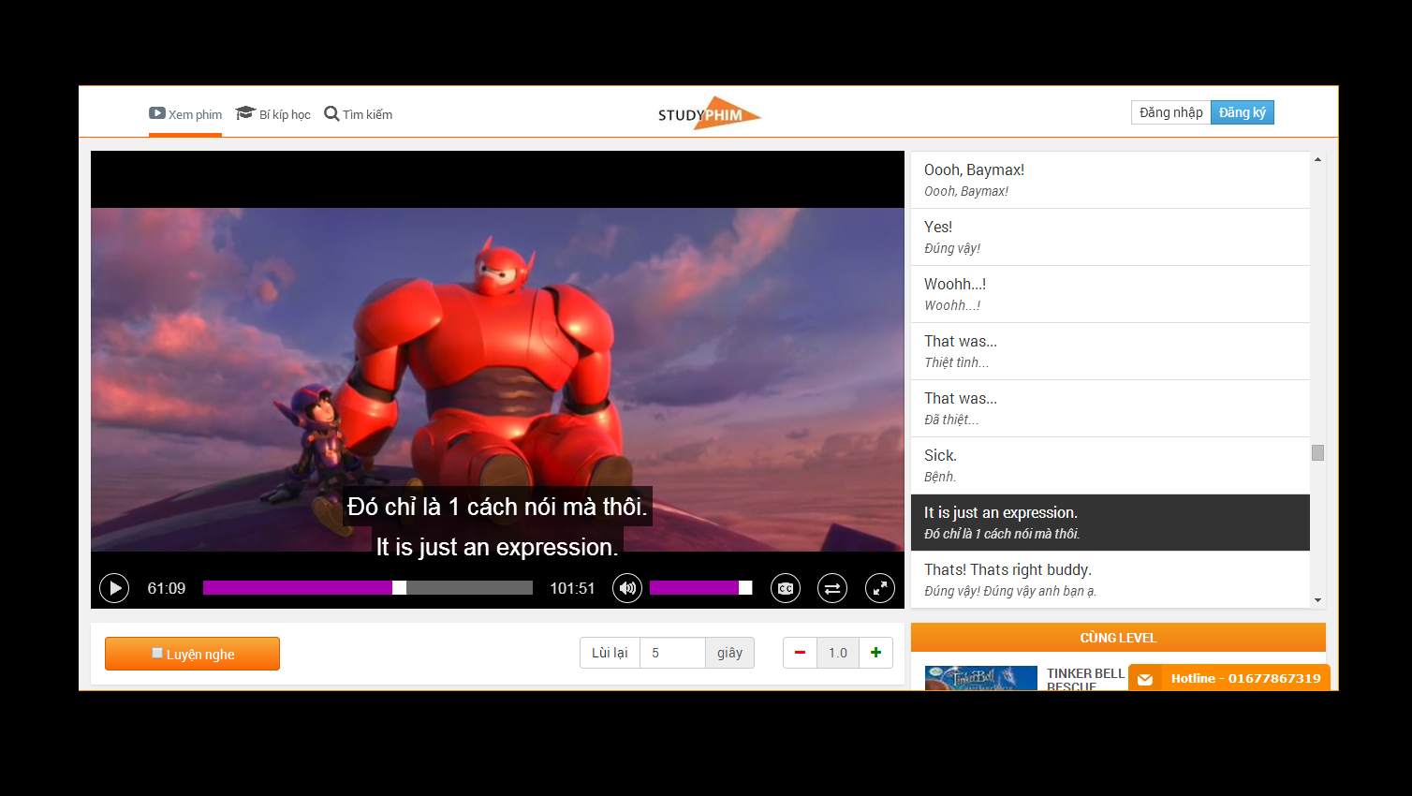Toggle the Luyện nghe checkbox button
1412x796 pixels.
click(x=192, y=654)
